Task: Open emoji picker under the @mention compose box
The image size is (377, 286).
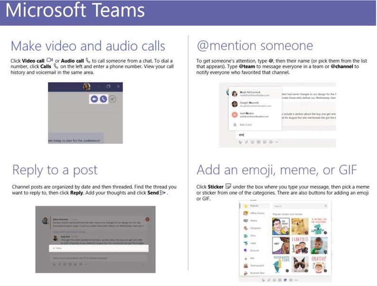Action: coord(253,142)
